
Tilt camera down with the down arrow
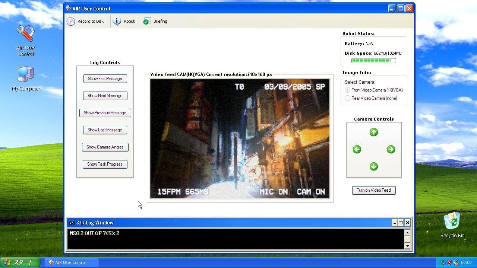pos(374,166)
